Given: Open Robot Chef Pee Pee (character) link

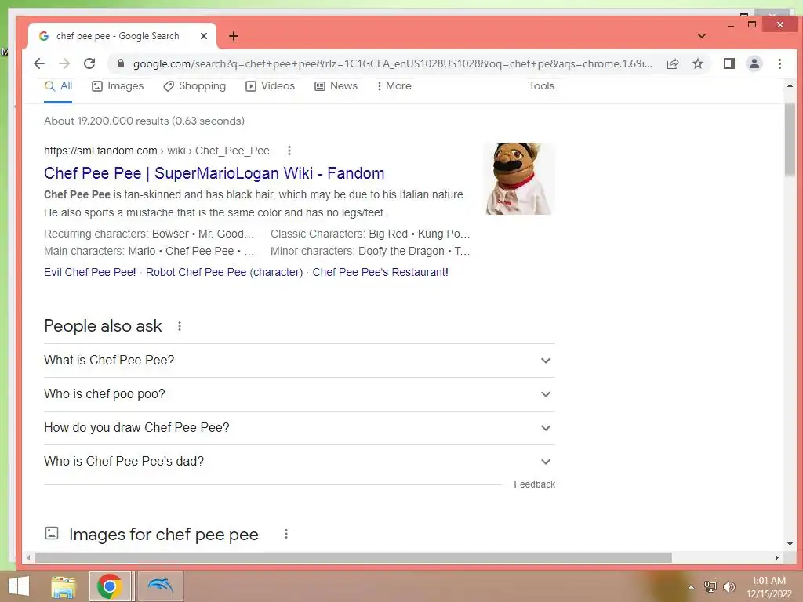Looking at the screenshot, I should point(224,272).
